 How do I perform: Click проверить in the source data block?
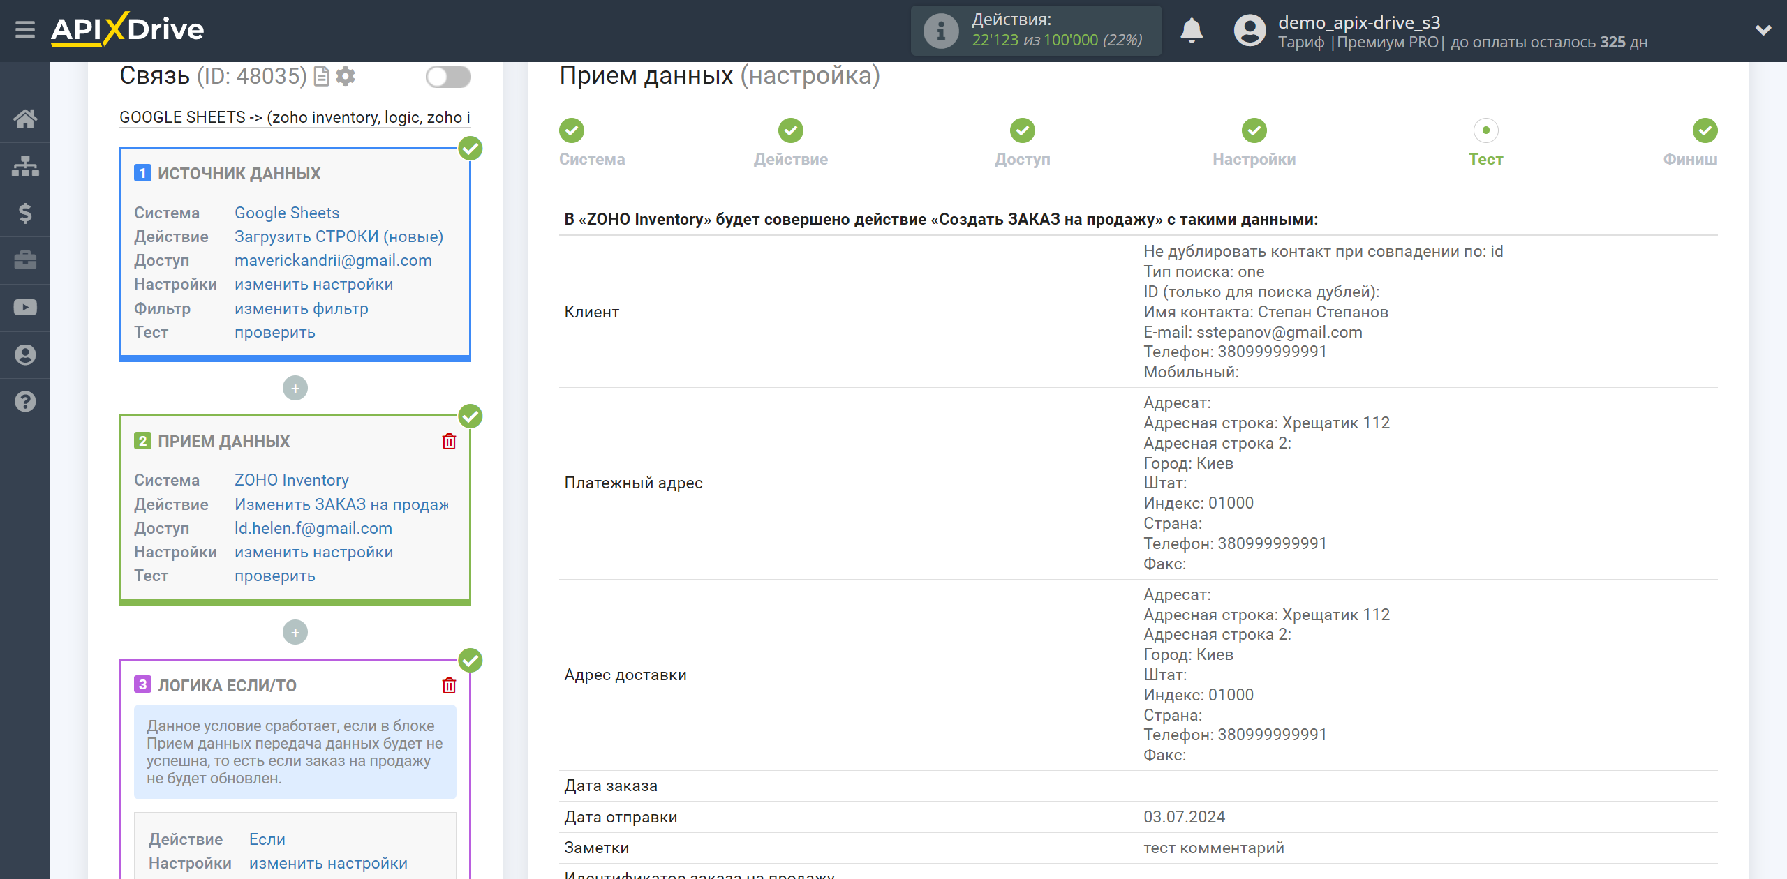(274, 332)
